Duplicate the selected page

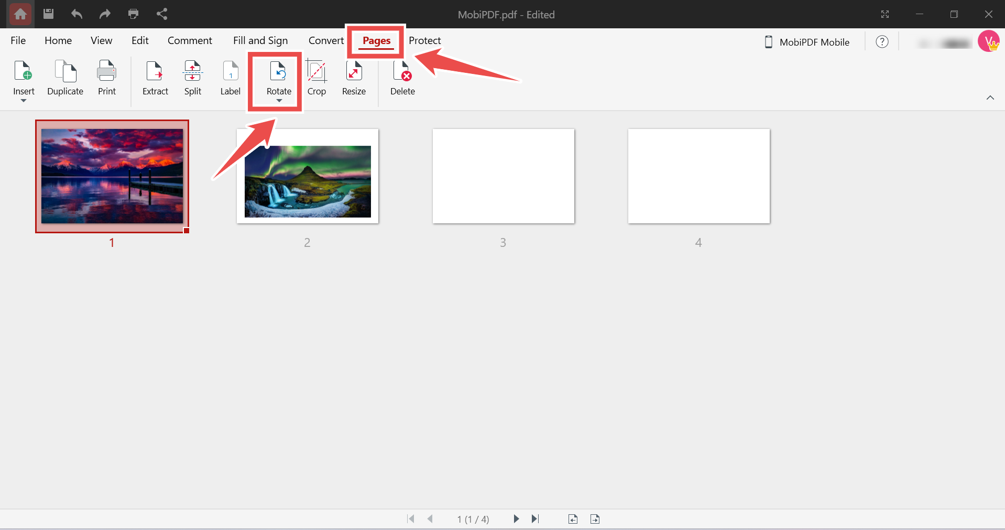(65, 78)
